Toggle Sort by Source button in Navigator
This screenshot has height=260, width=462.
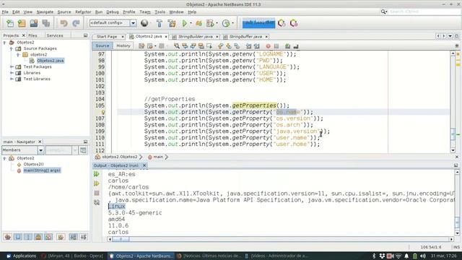pyautogui.click(x=84, y=237)
